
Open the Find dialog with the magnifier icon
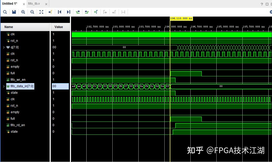(x=5, y=12)
